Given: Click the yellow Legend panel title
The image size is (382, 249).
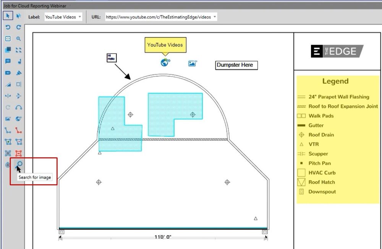Looking at the screenshot, I should [x=335, y=81].
